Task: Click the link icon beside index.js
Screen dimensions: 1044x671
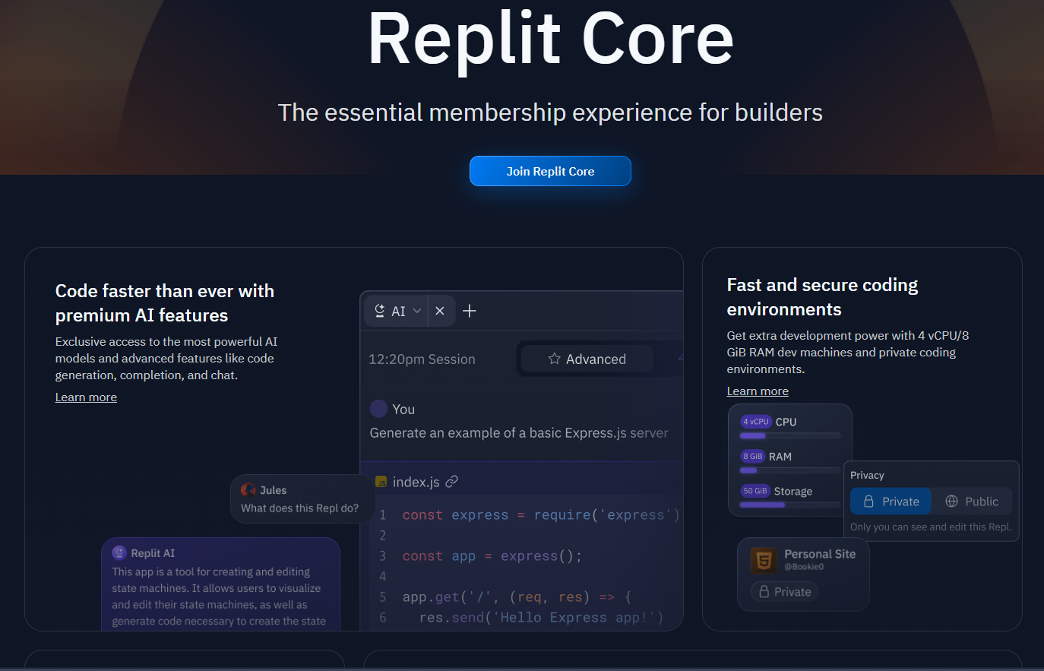Action: 451,482
